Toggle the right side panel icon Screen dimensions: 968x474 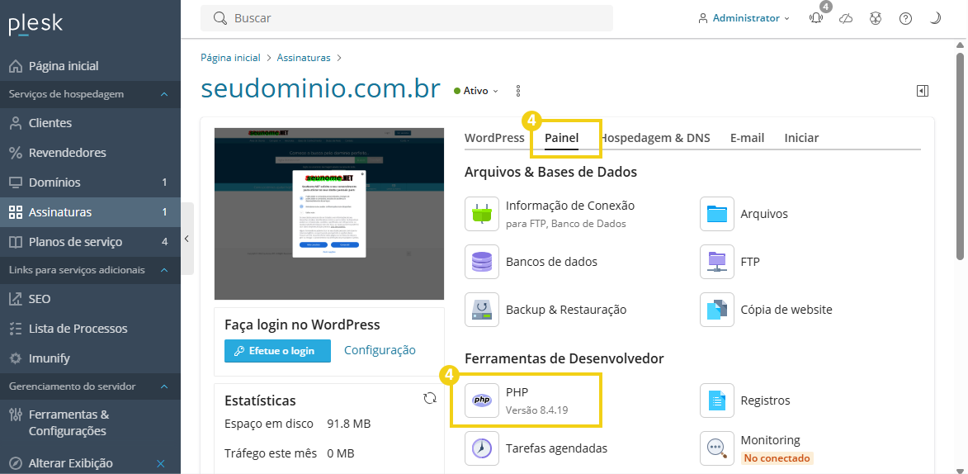[923, 91]
